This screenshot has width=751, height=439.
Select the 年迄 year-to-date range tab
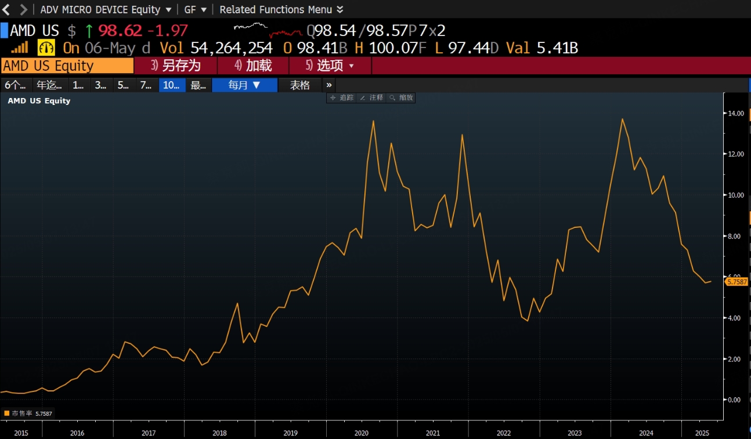pyautogui.click(x=49, y=85)
